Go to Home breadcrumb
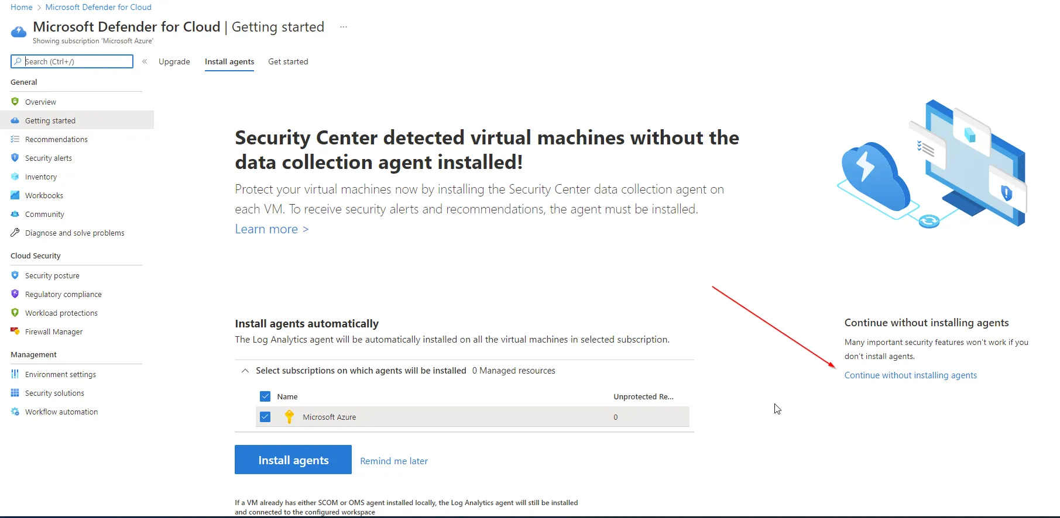 [22, 7]
